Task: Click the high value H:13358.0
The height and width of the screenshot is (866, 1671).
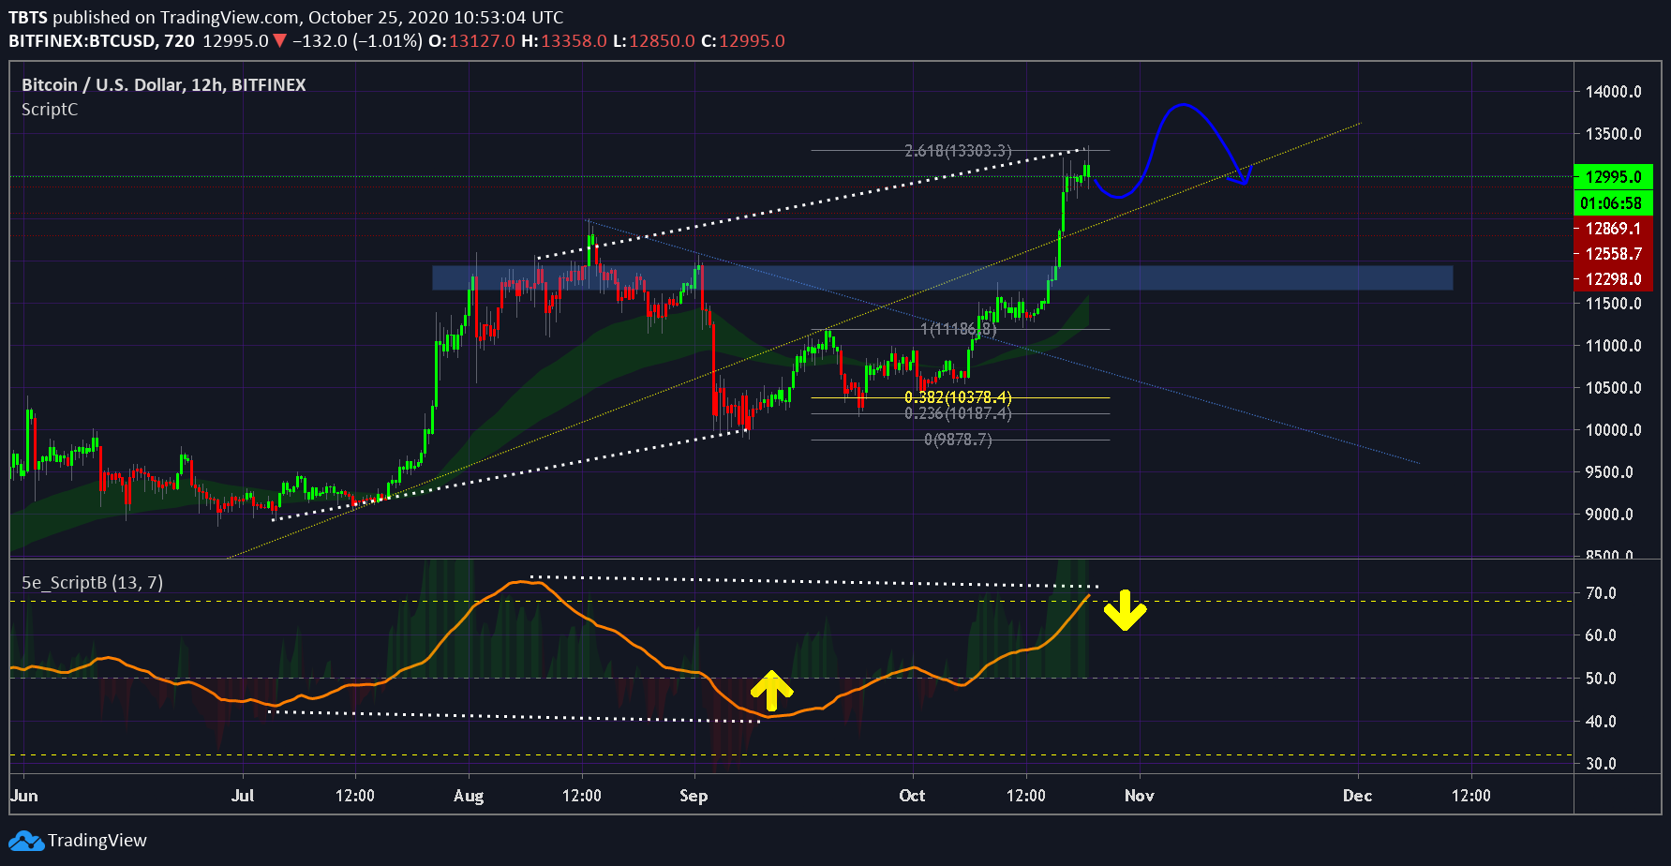Action: click(x=564, y=41)
